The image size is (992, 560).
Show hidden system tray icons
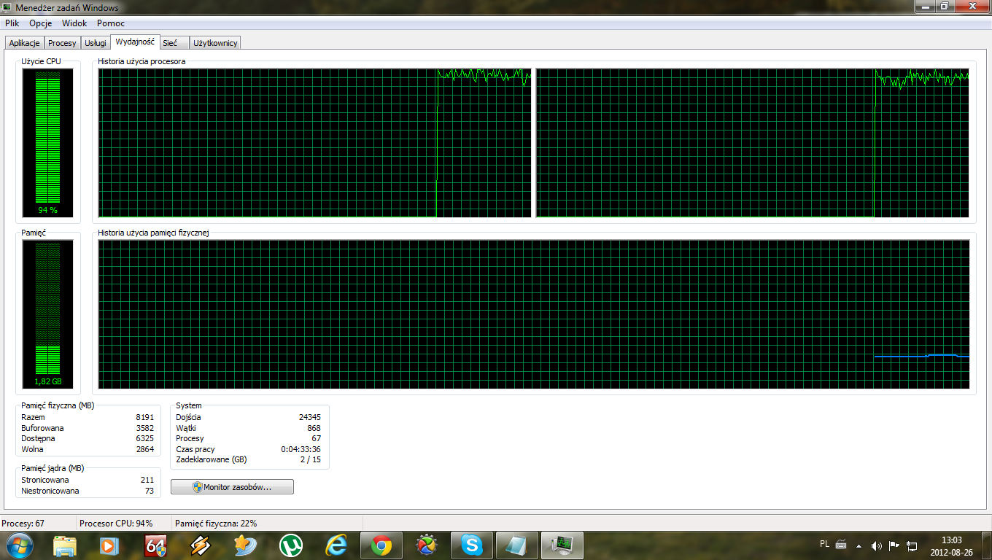859,545
